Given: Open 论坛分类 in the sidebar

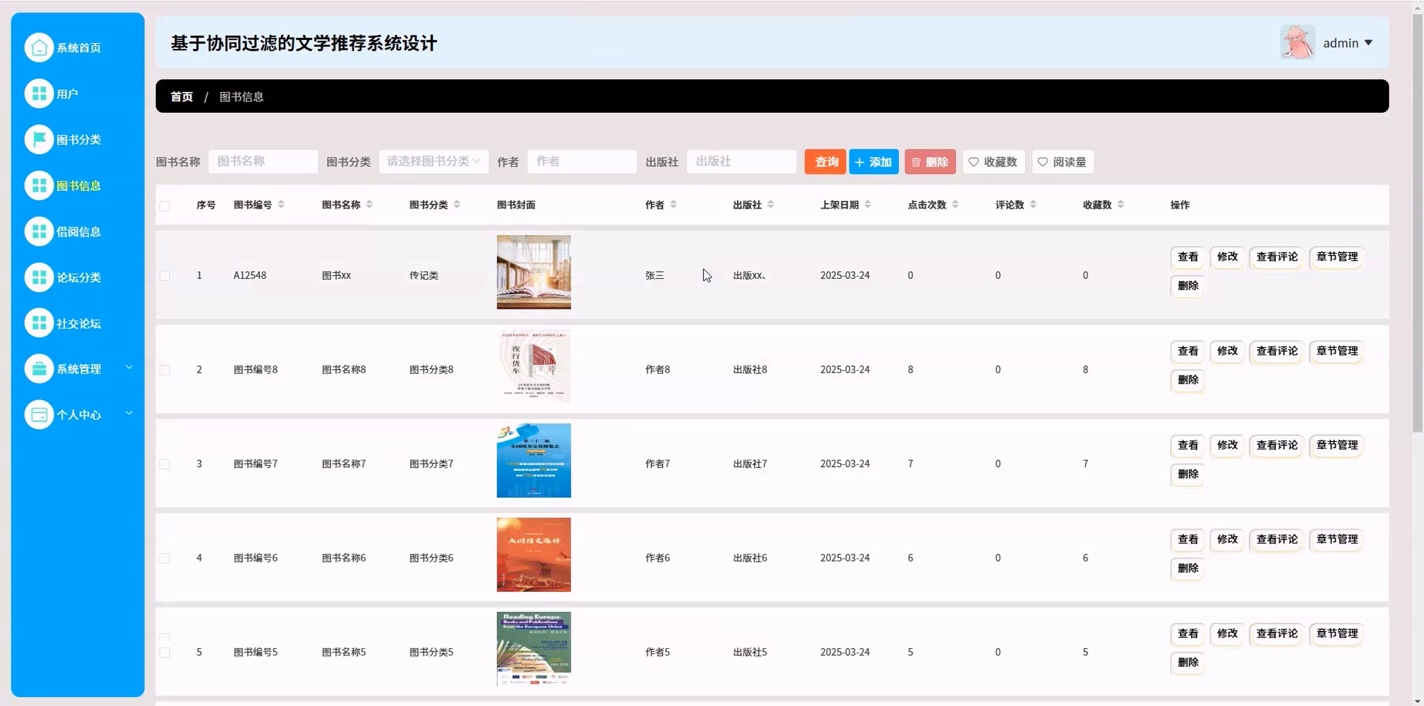Looking at the screenshot, I should 78,278.
